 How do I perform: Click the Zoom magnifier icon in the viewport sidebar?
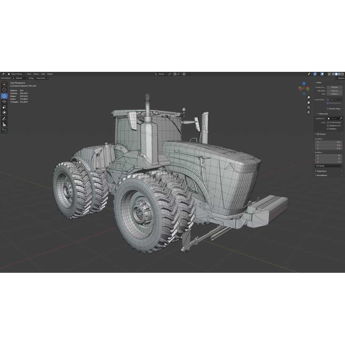coord(308,97)
